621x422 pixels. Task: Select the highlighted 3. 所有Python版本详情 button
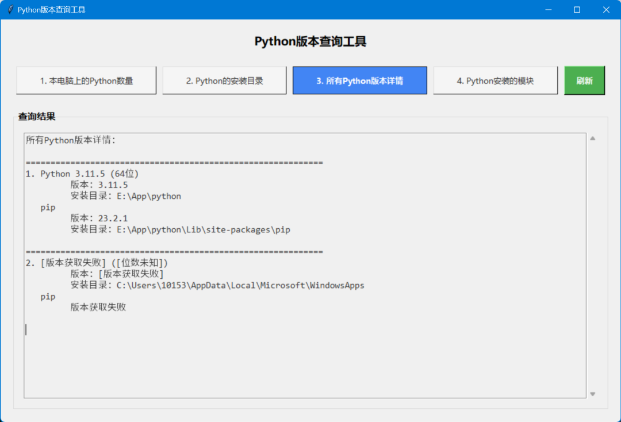(x=359, y=80)
